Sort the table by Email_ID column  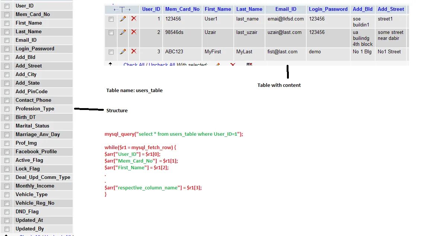[x=285, y=9]
